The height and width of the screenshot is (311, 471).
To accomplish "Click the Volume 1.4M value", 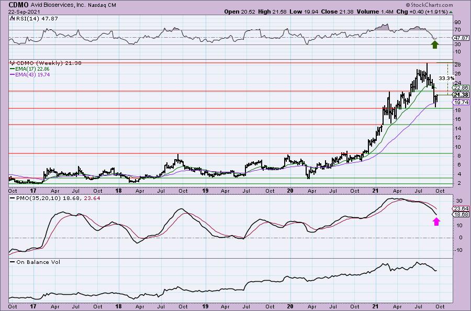I will pos(375,12).
